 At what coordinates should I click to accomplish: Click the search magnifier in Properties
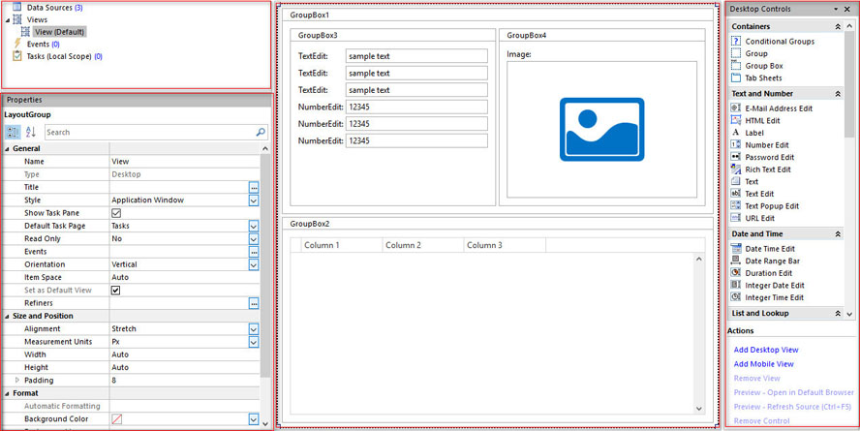click(x=261, y=132)
